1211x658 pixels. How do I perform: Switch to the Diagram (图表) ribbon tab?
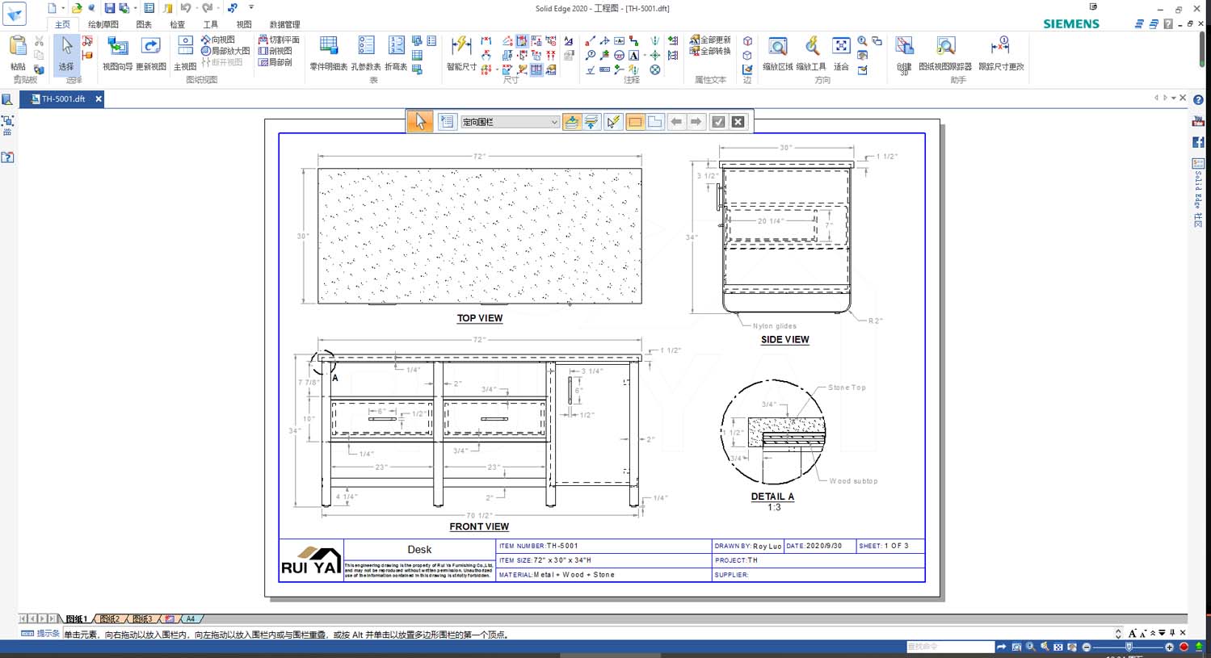point(144,25)
